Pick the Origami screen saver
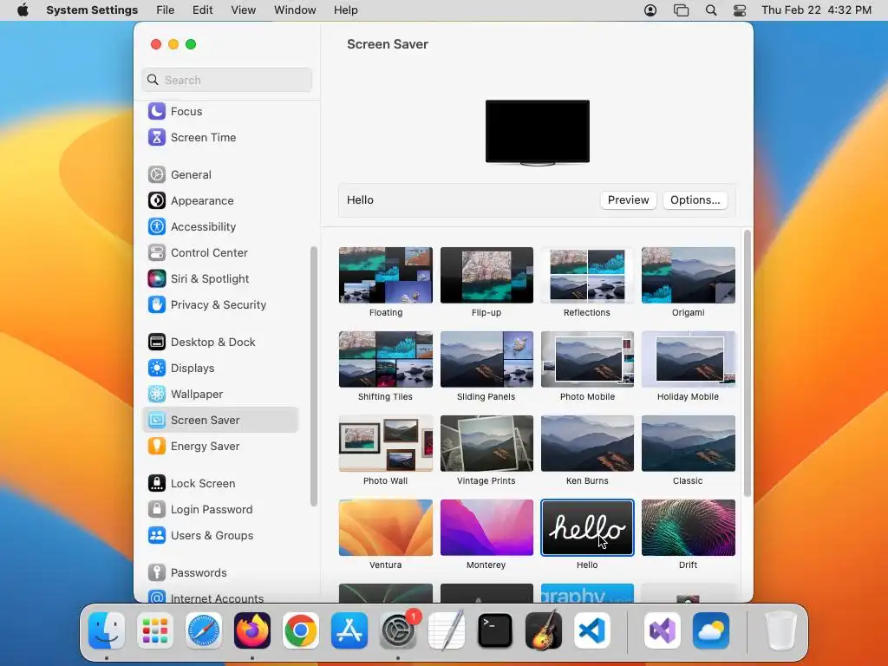 pyautogui.click(x=688, y=275)
